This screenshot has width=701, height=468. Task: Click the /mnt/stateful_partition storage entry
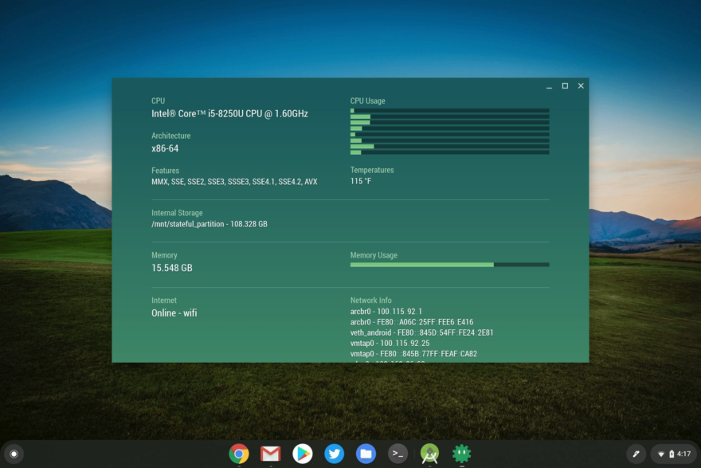(x=210, y=224)
